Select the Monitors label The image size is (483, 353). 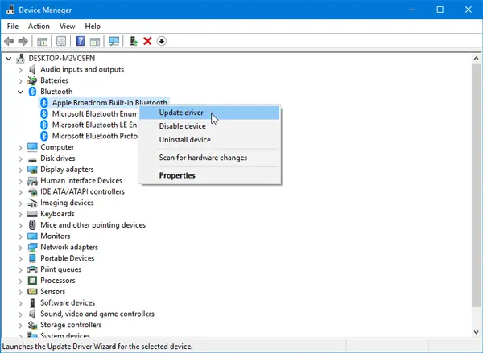56,236
